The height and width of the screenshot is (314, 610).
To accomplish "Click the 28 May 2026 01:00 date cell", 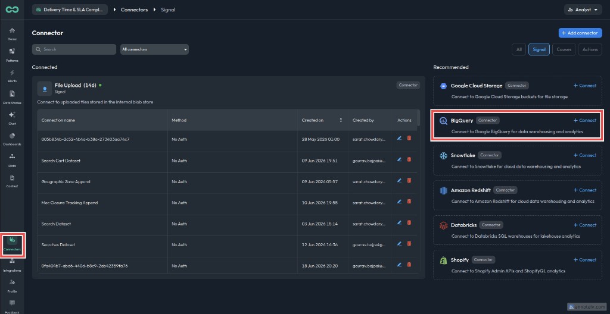I will pos(320,139).
